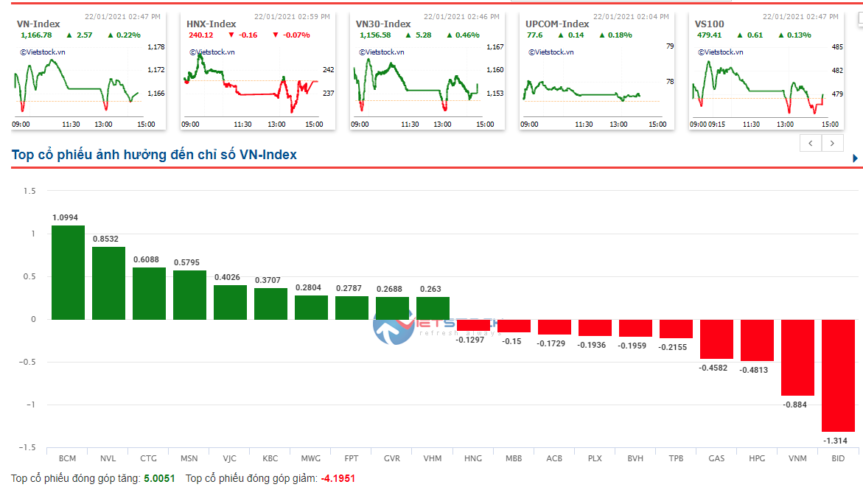Click the blue triangle expander at right edge
863x490 pixels.
click(855, 158)
